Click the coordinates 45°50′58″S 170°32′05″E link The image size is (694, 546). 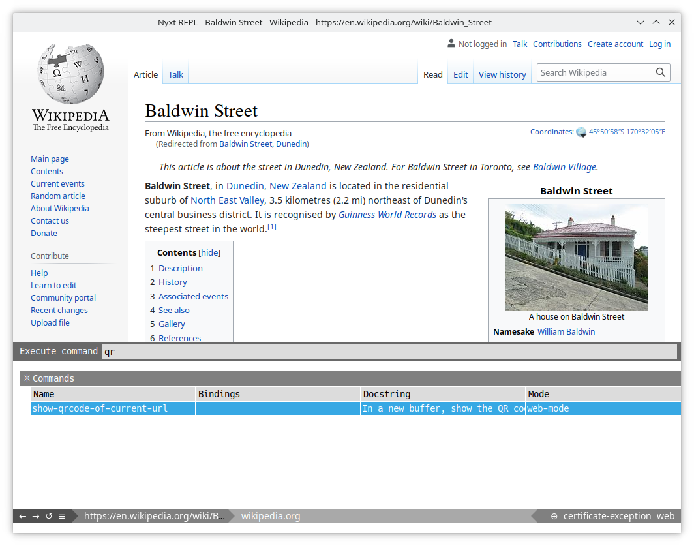(x=627, y=132)
